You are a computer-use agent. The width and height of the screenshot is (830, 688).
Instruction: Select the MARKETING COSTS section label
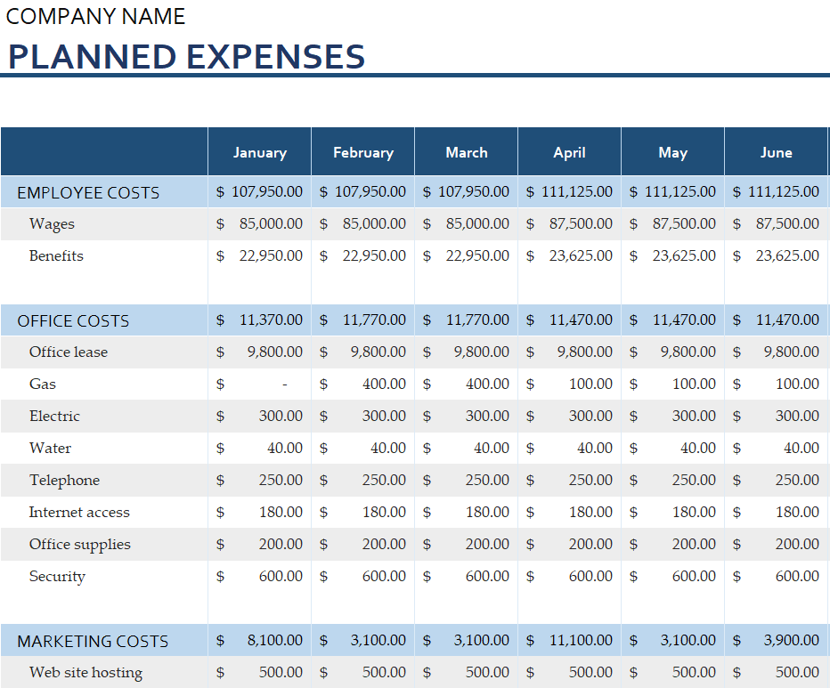pos(93,641)
